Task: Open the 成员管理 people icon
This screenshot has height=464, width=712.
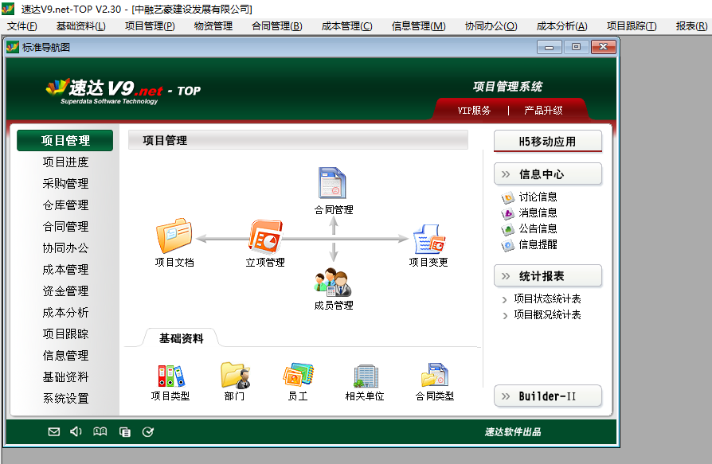Action: [x=333, y=282]
